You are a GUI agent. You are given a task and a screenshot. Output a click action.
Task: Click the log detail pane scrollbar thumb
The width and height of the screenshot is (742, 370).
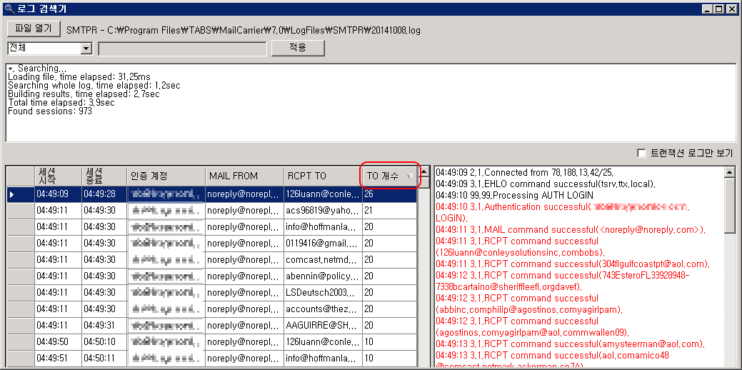coord(730,205)
